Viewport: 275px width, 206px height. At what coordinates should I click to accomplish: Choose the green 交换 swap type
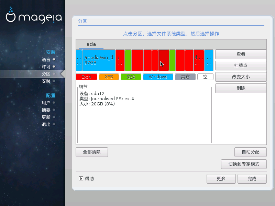[x=131, y=77]
